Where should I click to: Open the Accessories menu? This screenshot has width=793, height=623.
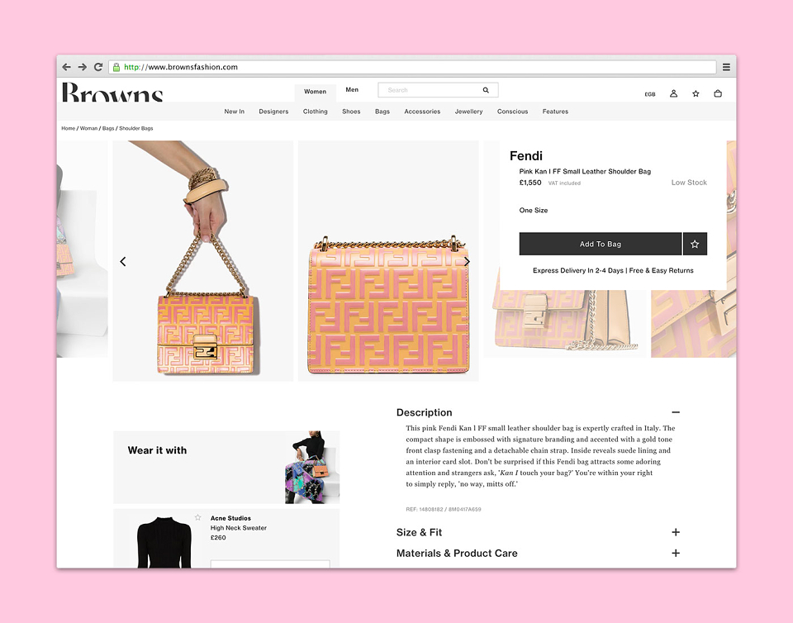[x=422, y=112]
